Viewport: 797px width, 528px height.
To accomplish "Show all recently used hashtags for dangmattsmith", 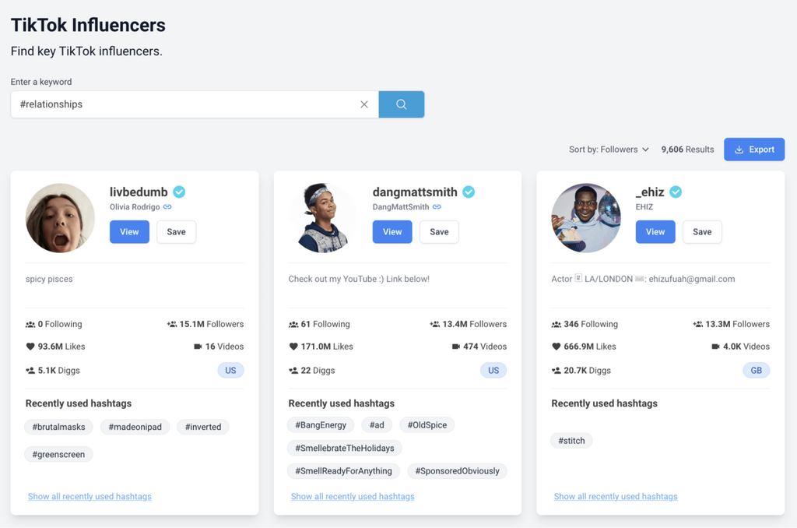I will [353, 496].
